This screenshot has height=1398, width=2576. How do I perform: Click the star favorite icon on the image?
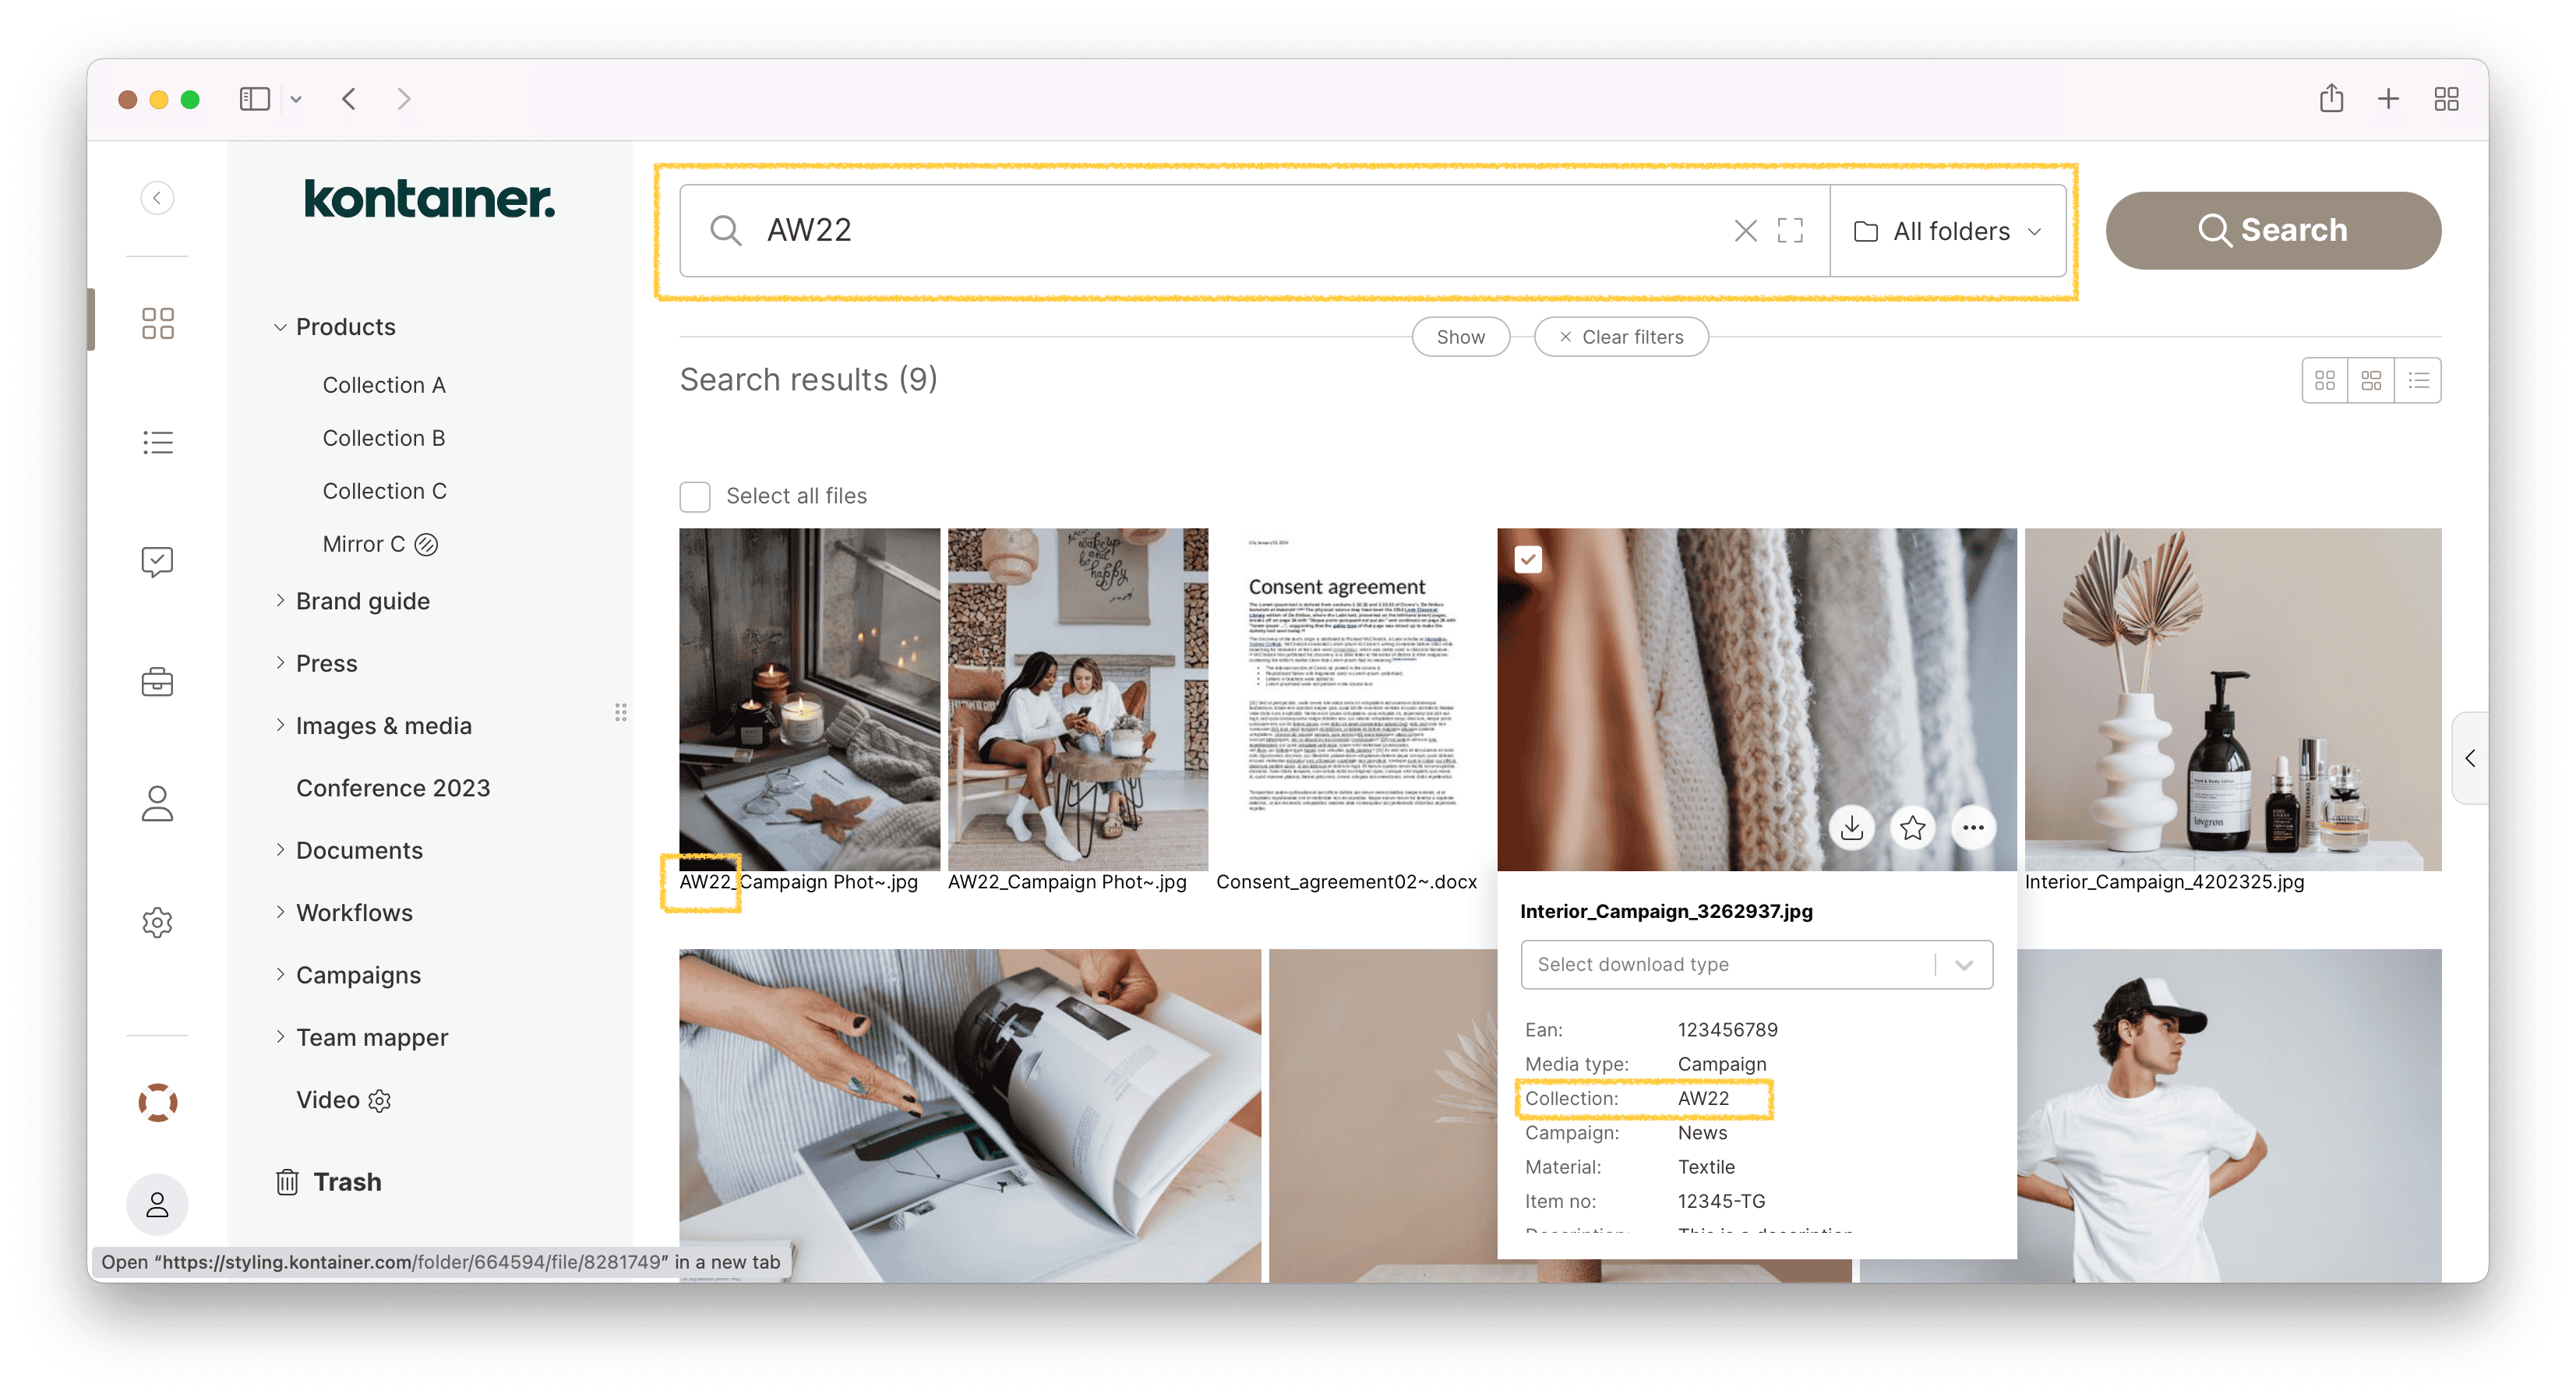1912,828
